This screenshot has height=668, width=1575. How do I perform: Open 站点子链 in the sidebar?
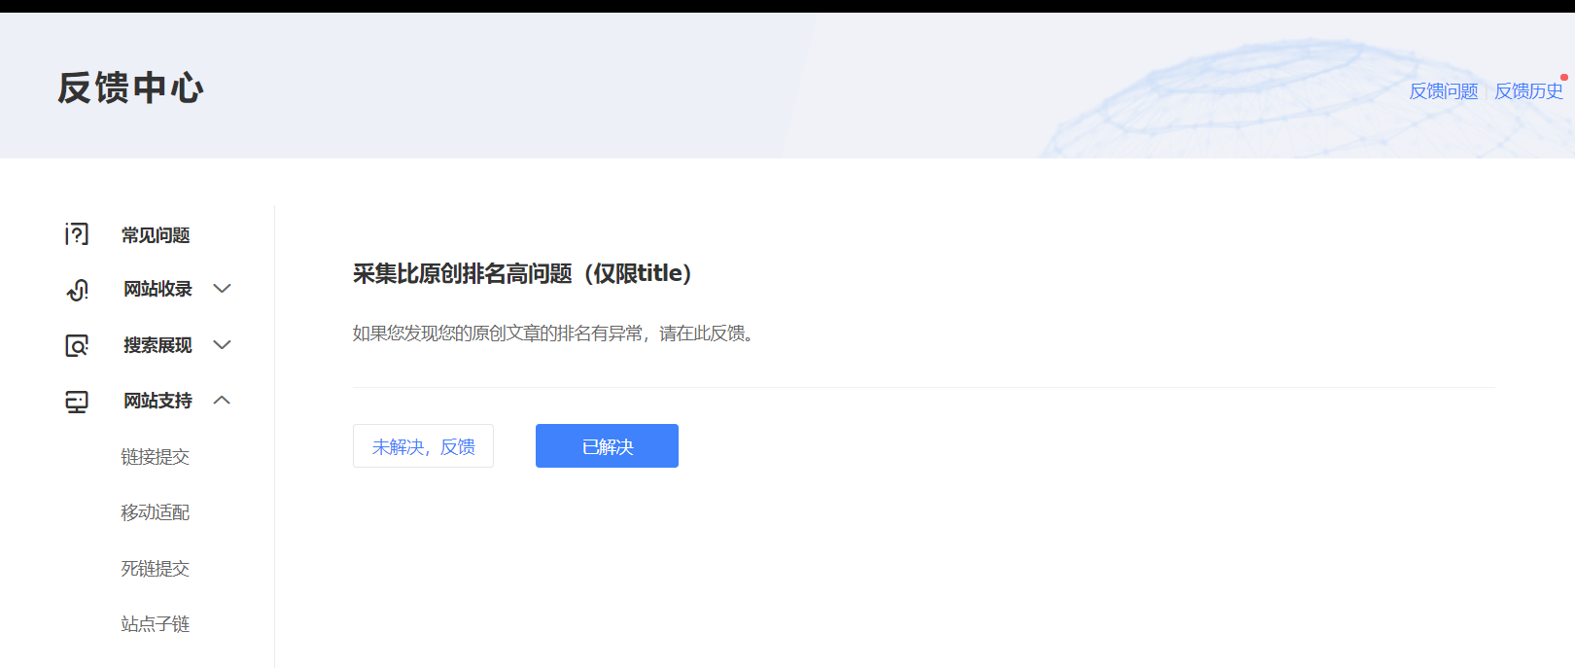pyautogui.click(x=155, y=624)
